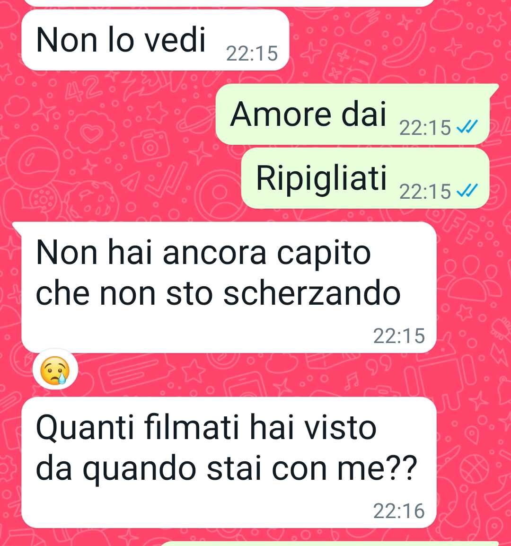Click blue read ticks on Amore dai
Image resolution: width=511 pixels, height=546 pixels.
[x=467, y=127]
